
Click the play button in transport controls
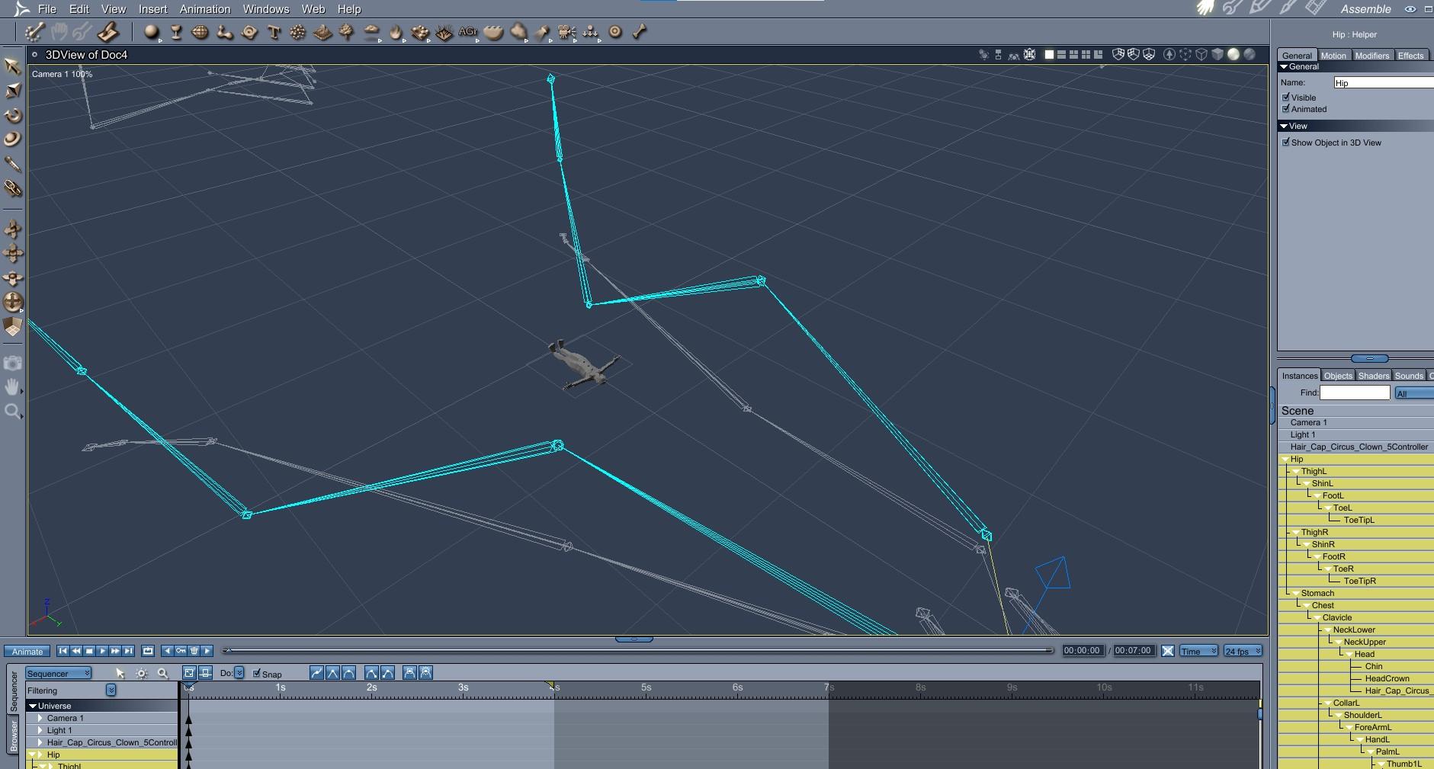(x=102, y=651)
